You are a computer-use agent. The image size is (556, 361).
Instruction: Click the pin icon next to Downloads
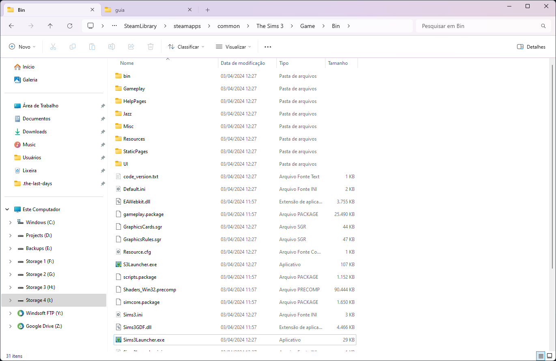pyautogui.click(x=103, y=132)
